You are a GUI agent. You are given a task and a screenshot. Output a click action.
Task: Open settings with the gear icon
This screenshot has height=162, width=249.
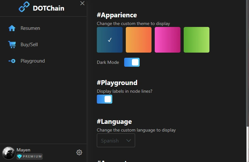[79, 152]
